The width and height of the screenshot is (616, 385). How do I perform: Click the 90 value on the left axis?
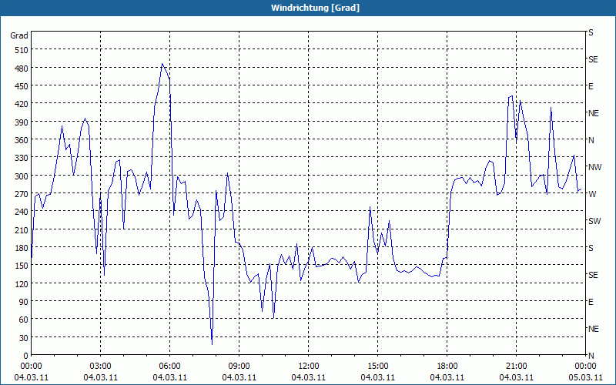pyautogui.click(x=24, y=302)
